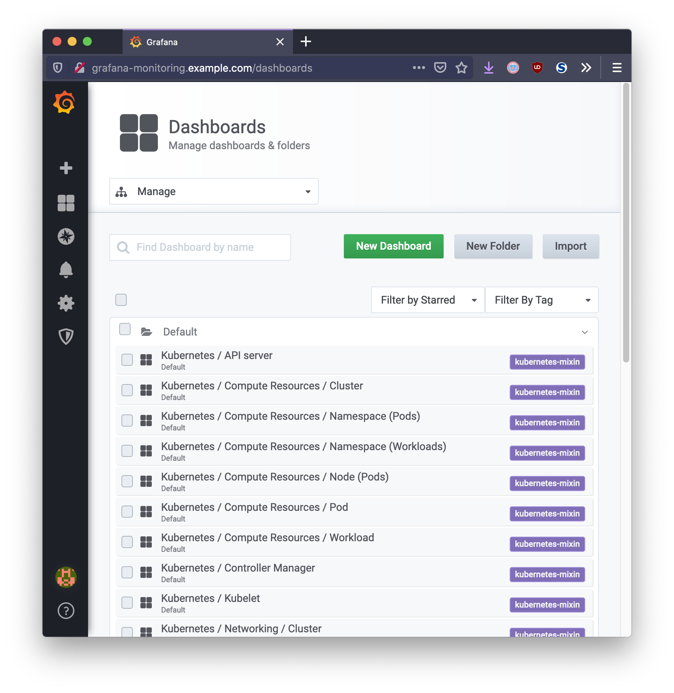
Task: Open Explore compass icon in sidebar
Action: pos(66,236)
